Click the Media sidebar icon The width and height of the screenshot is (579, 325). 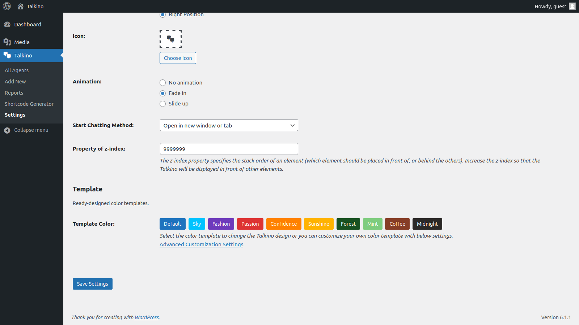pos(7,42)
